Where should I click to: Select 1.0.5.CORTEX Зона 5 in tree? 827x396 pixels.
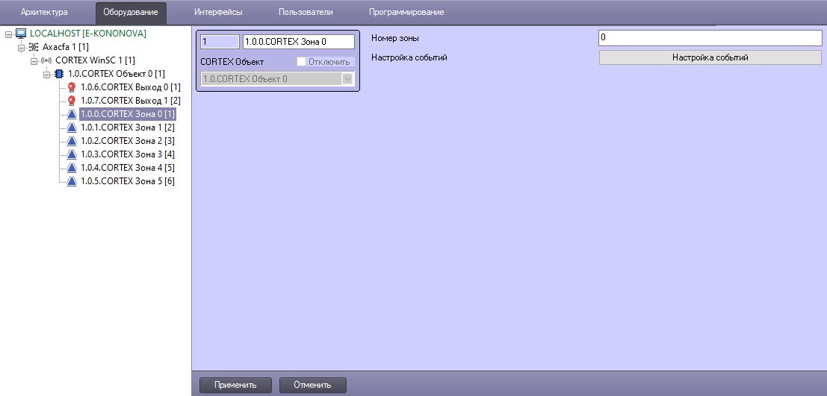127,181
